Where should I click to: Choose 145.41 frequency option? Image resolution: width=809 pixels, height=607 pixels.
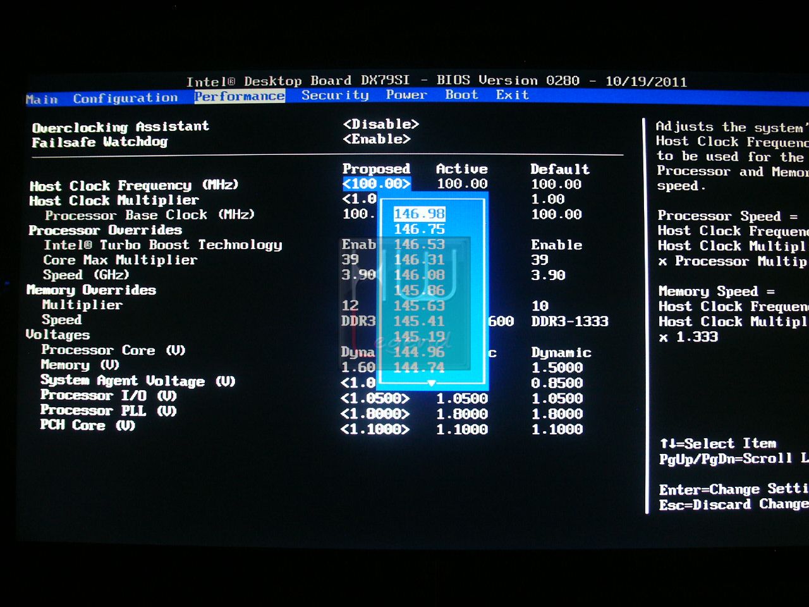(x=420, y=321)
